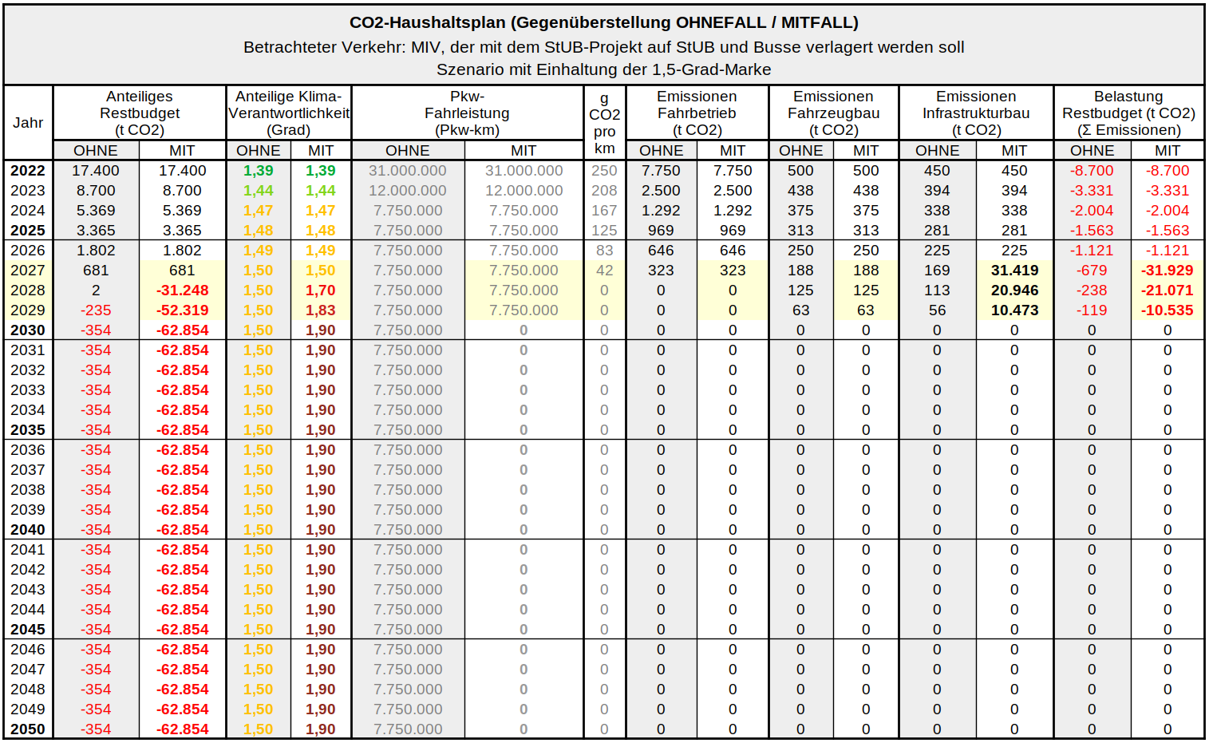Click Fahrzeugbau OHNE value '500' for 2022
Image resolution: width=1209 pixels, height=743 pixels.
pyautogui.click(x=800, y=171)
